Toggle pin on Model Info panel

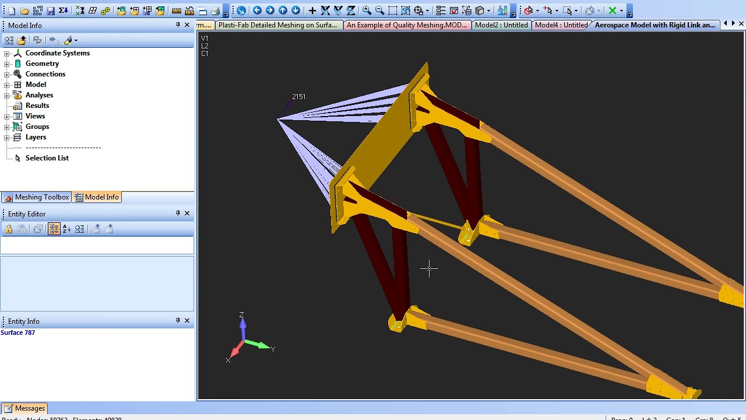(x=178, y=25)
